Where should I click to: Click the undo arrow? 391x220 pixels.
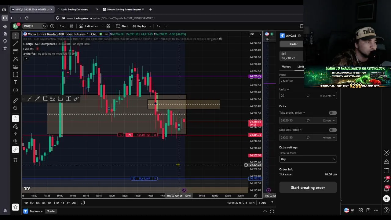pyautogui.click(x=158, y=26)
